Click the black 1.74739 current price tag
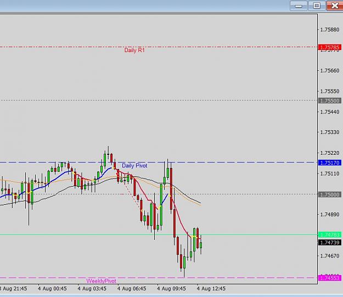Viewport: 343px width, 297px height. tap(330, 243)
